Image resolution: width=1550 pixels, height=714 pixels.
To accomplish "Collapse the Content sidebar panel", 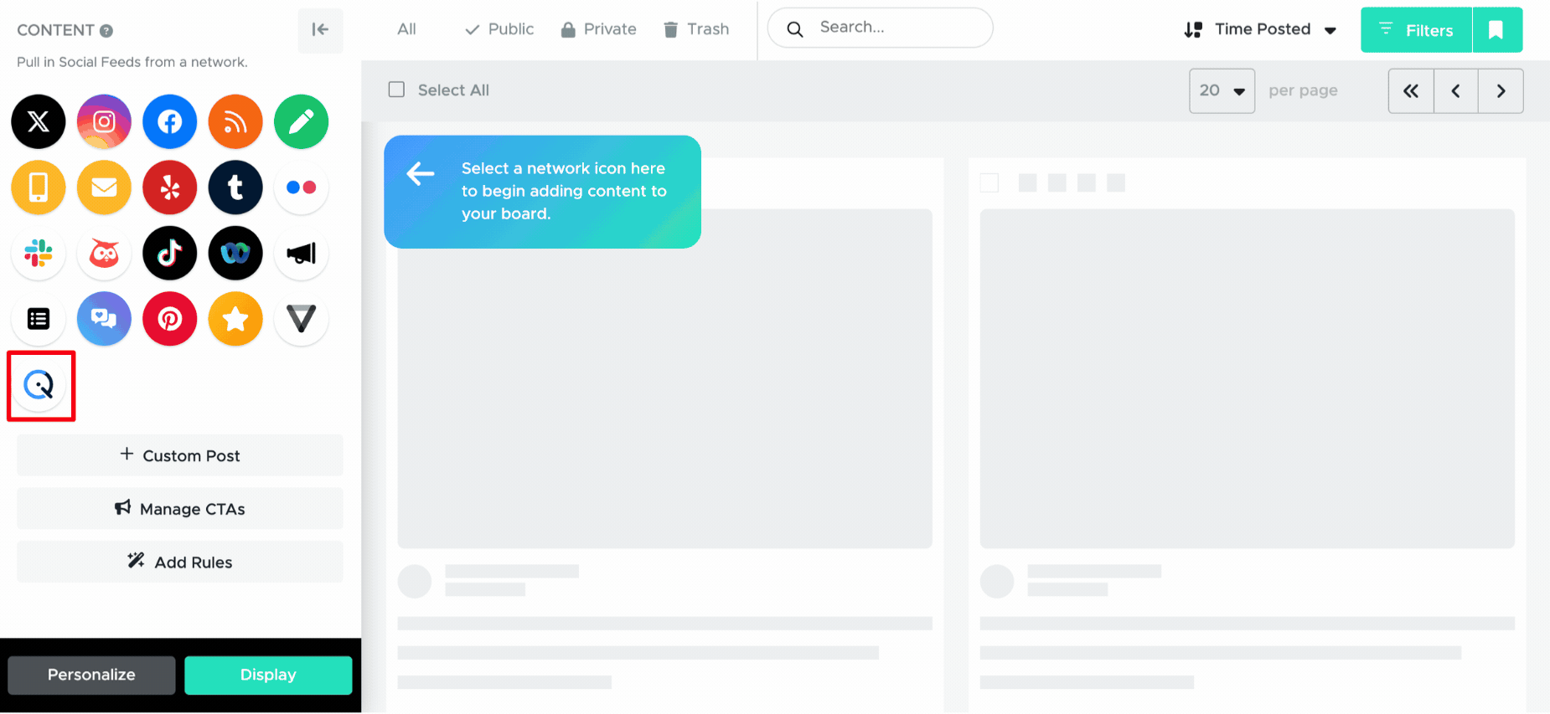I will coord(320,30).
